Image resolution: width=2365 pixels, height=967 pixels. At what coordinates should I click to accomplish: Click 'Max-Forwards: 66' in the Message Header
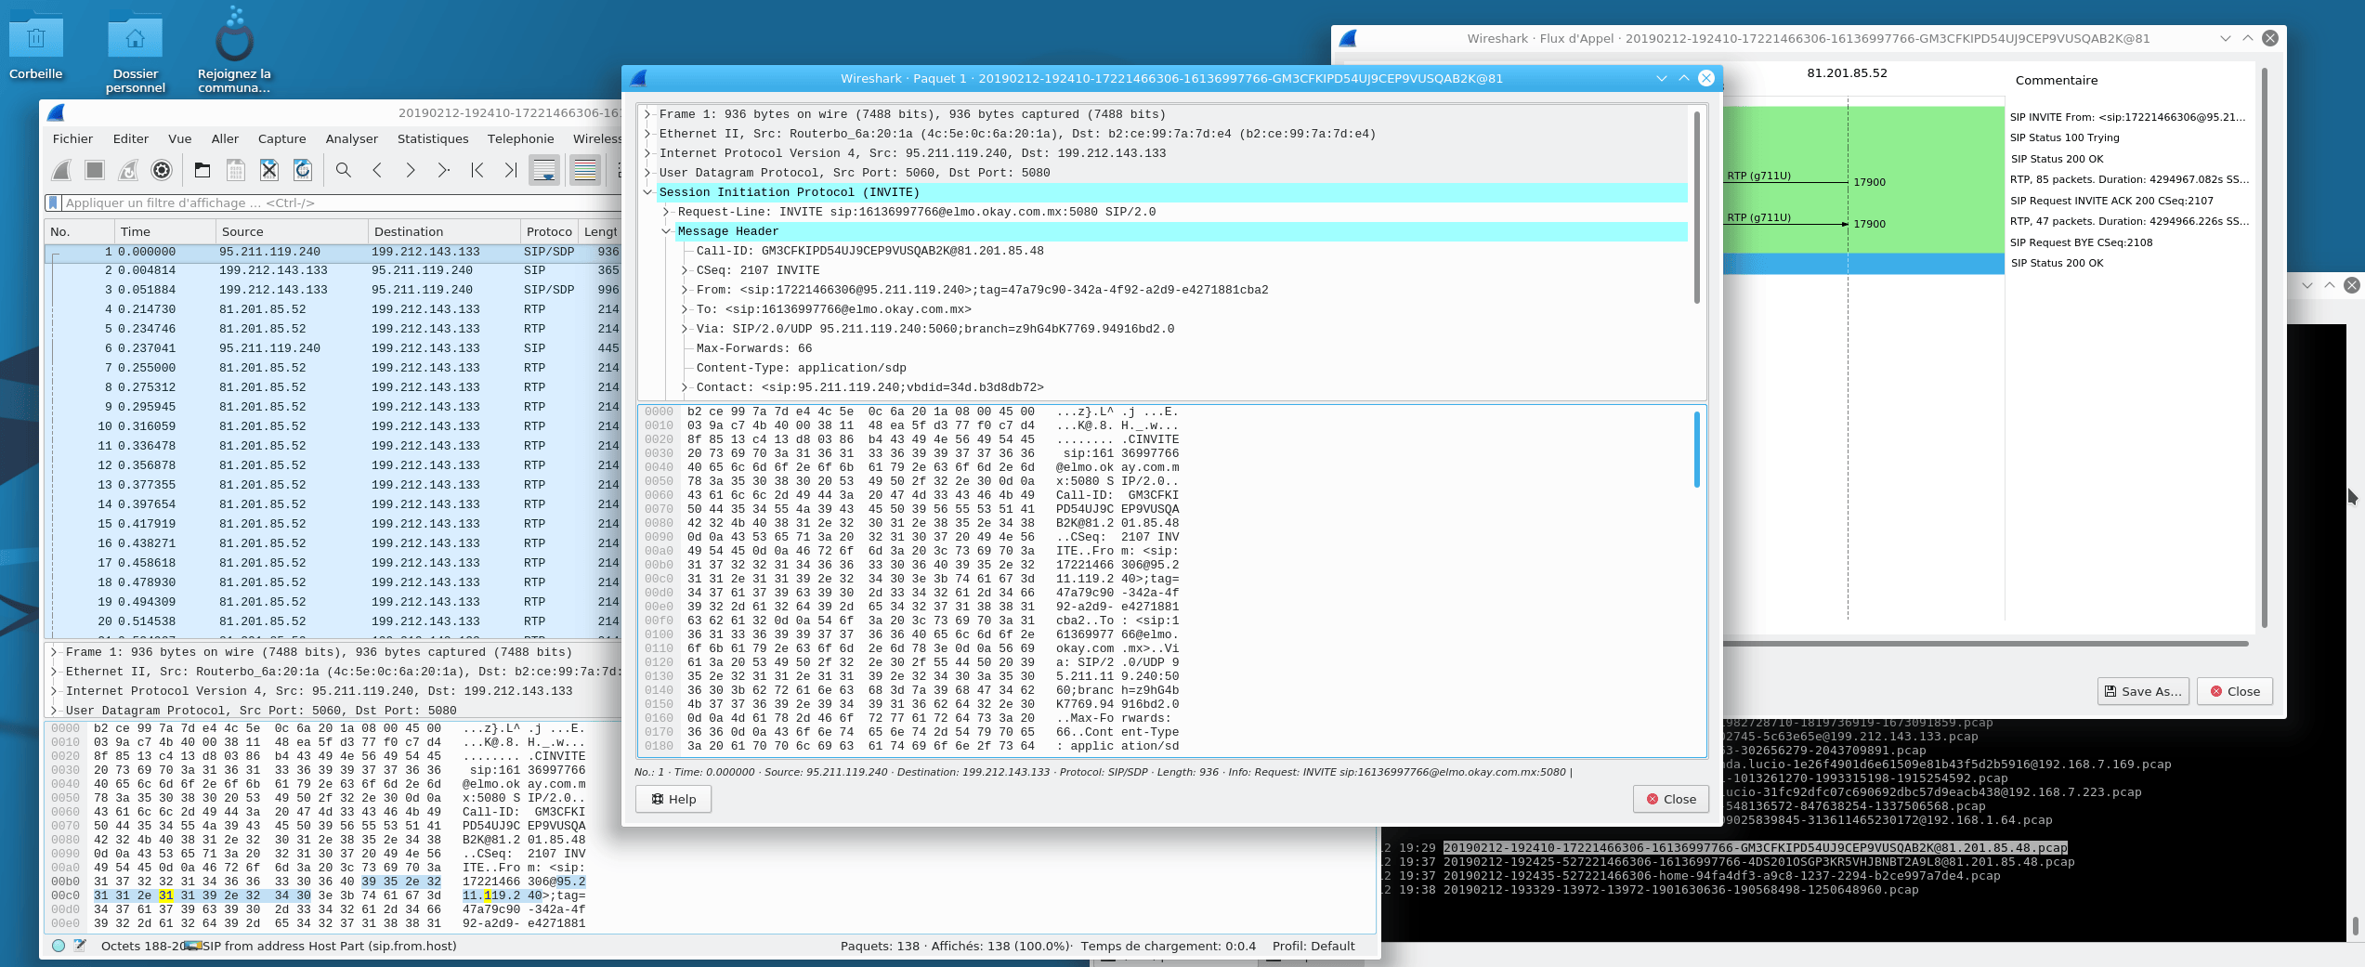753,348
